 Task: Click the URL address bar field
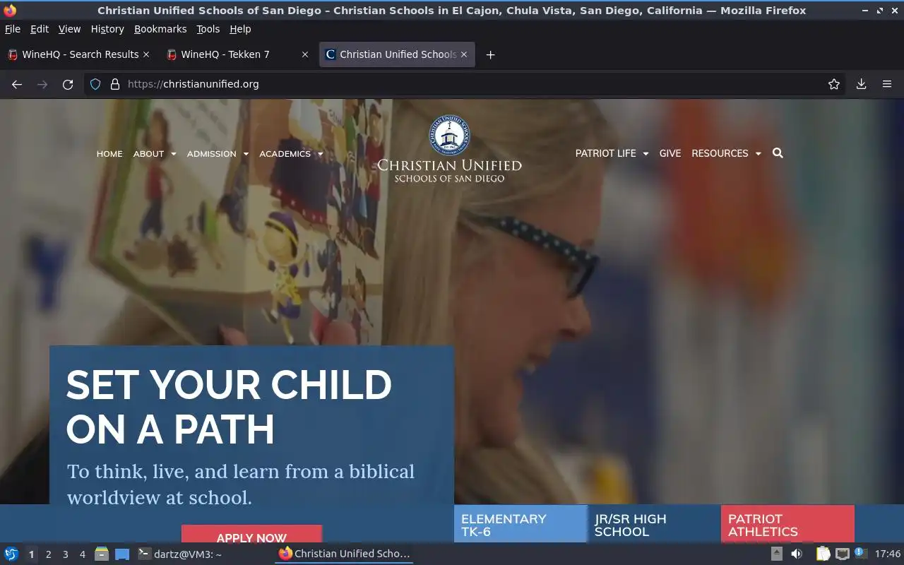pos(466,84)
